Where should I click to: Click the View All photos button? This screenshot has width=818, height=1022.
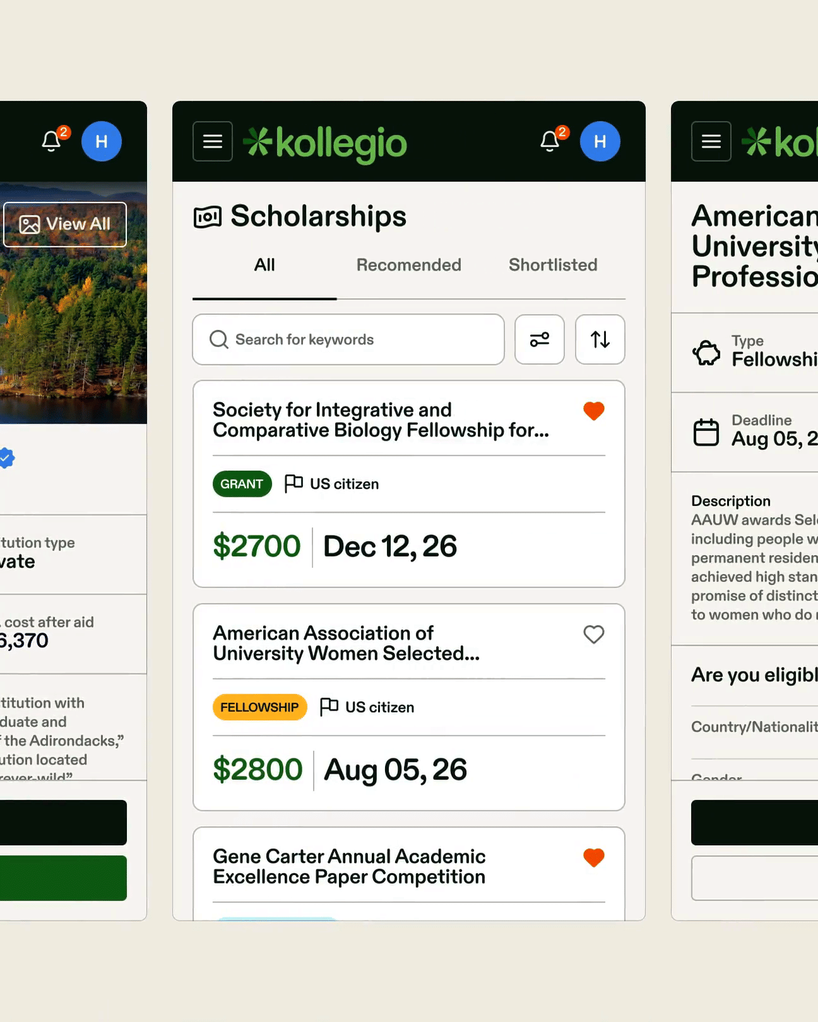point(65,225)
